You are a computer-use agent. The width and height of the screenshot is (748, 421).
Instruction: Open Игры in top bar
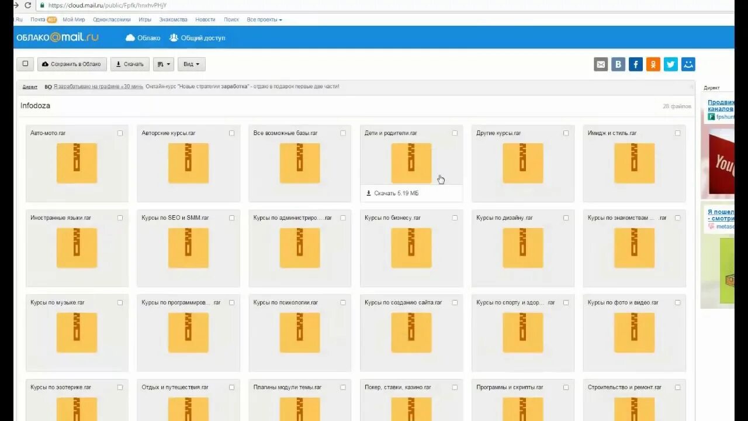(145, 19)
